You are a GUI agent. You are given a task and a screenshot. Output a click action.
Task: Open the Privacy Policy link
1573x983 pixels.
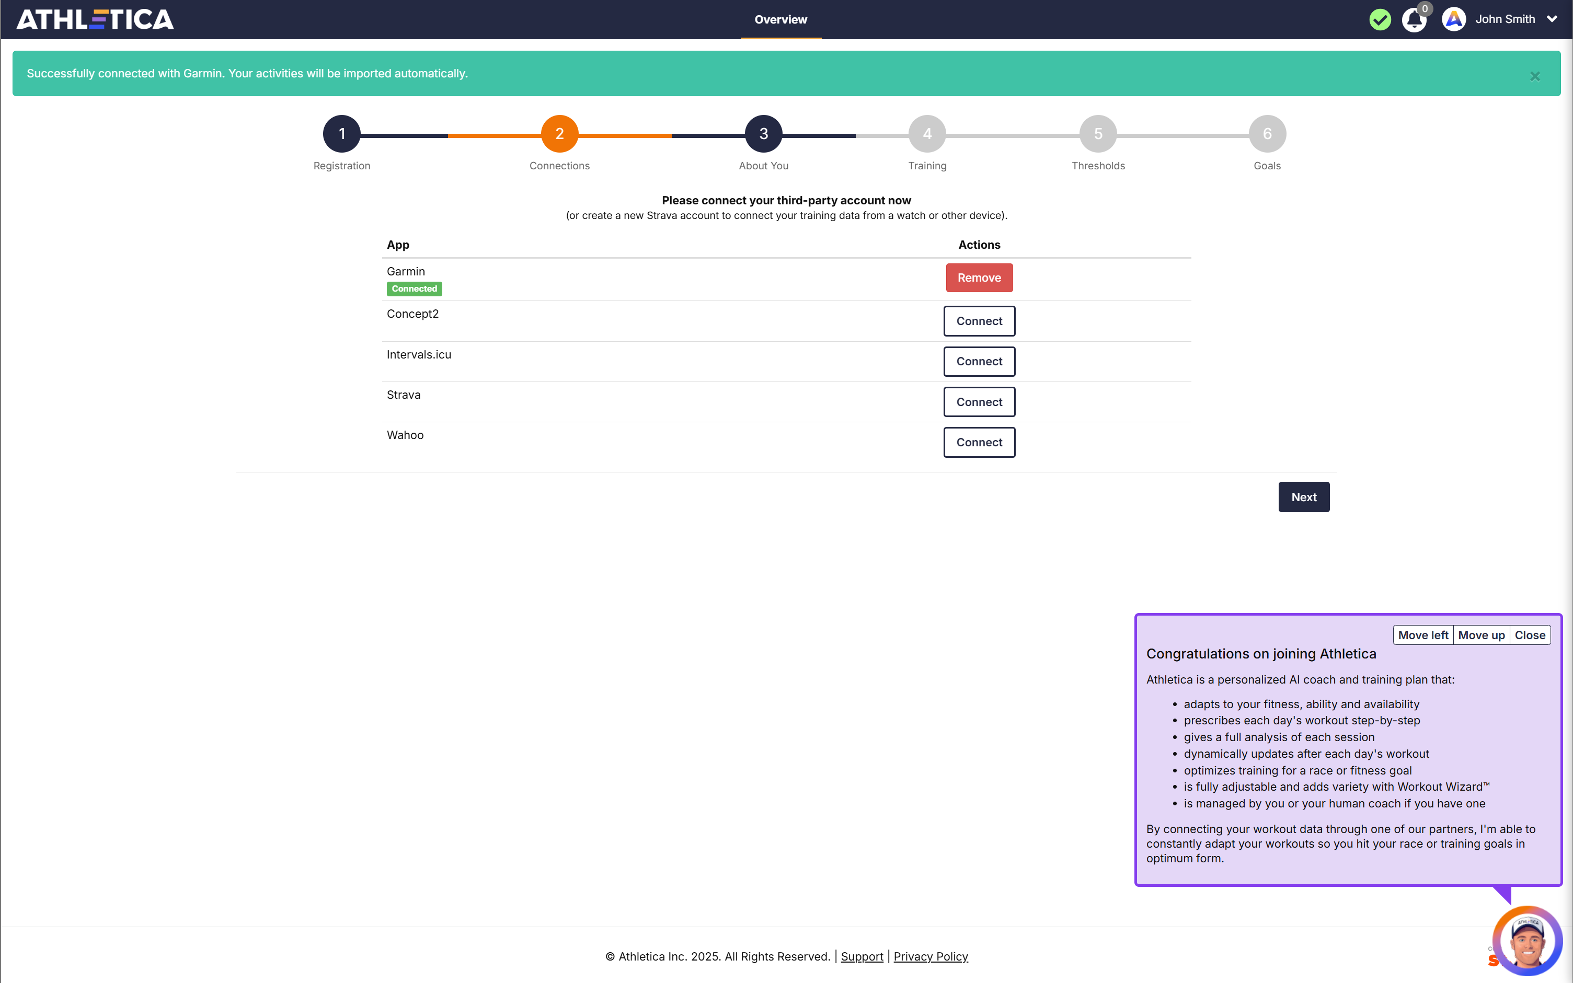[x=931, y=956]
